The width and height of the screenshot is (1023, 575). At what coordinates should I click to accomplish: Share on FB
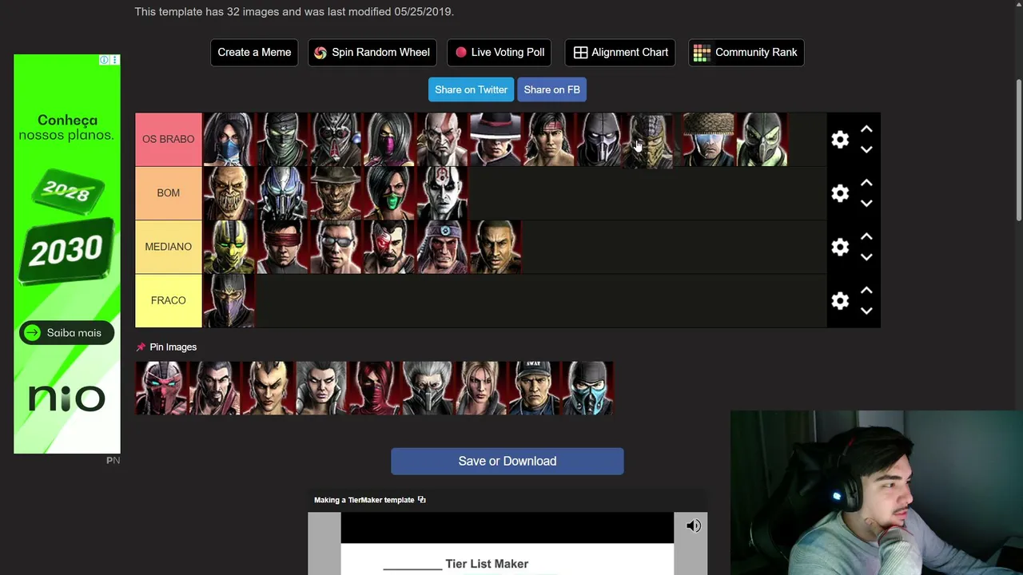click(552, 89)
